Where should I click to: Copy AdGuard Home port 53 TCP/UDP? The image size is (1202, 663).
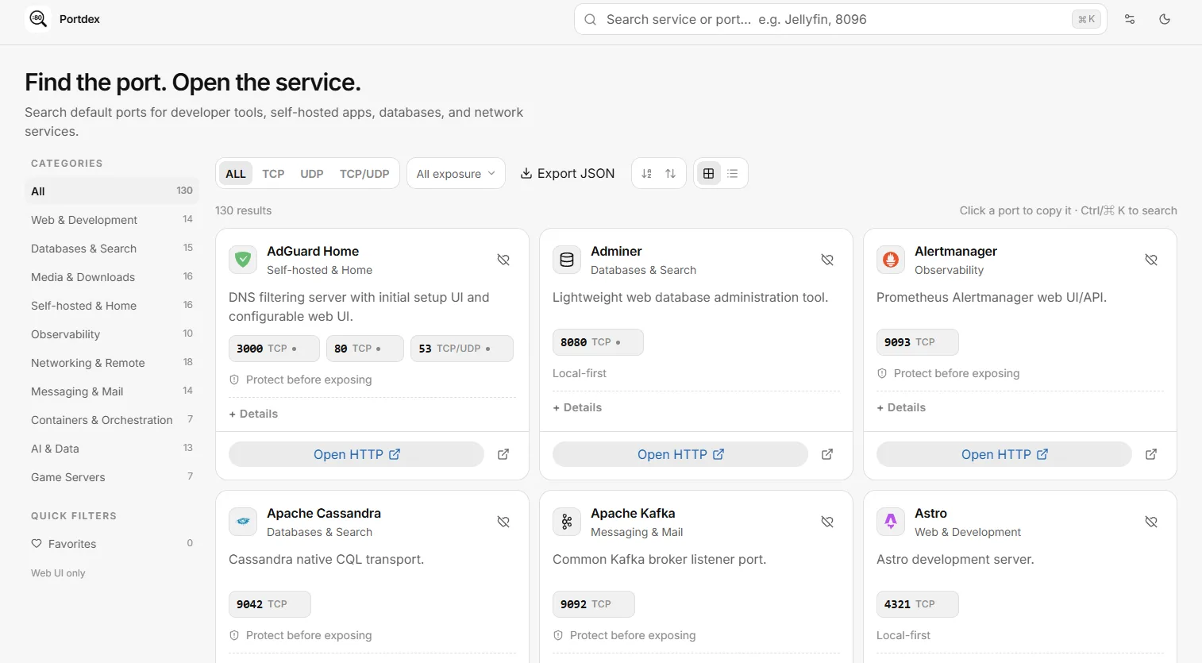462,349
